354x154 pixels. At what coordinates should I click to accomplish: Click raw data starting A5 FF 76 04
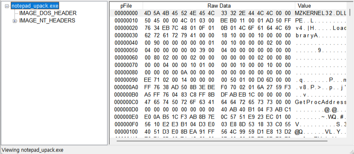[218, 95]
